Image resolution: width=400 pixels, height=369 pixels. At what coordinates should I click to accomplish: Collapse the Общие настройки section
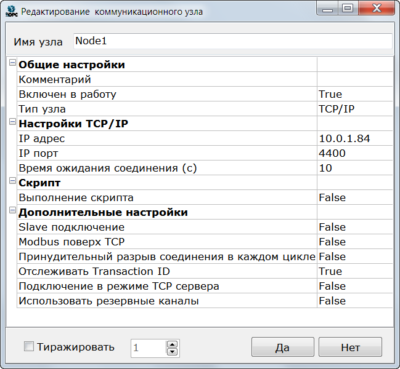pyautogui.click(x=12, y=62)
